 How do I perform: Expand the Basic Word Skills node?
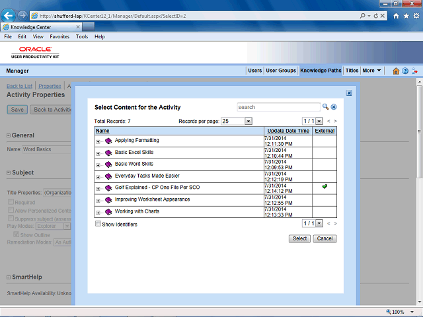click(98, 165)
